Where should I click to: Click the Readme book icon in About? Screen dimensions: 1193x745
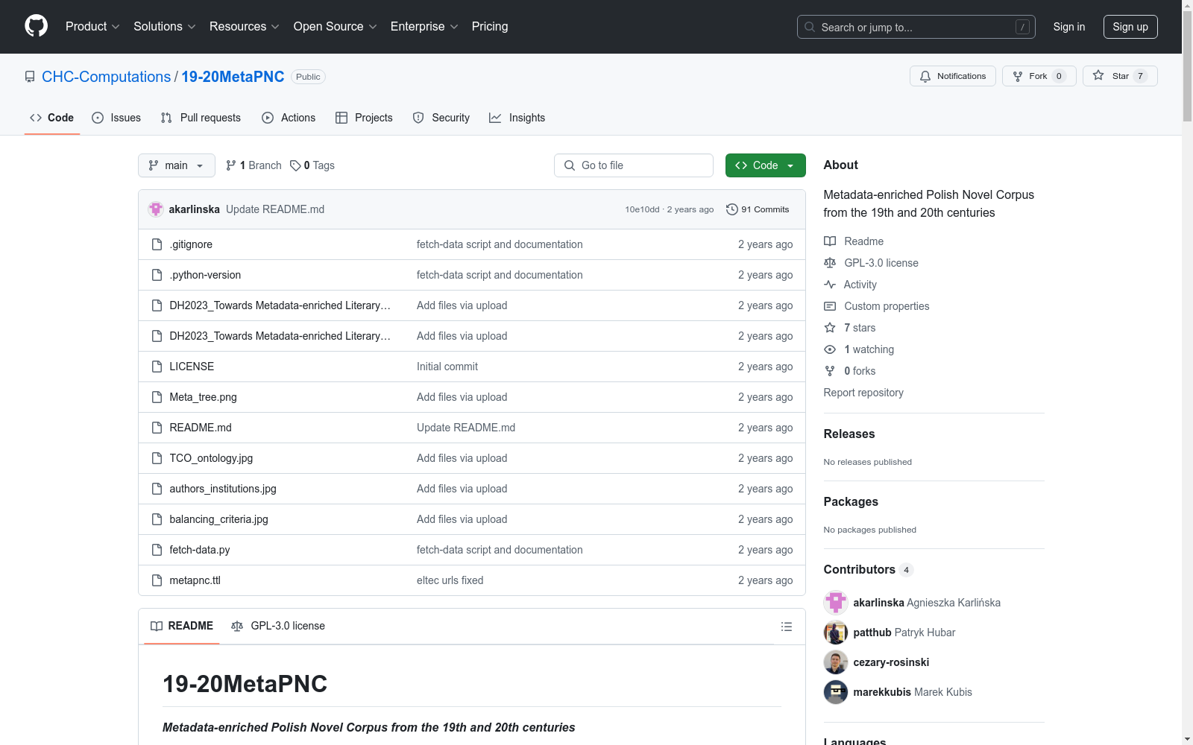tap(830, 241)
